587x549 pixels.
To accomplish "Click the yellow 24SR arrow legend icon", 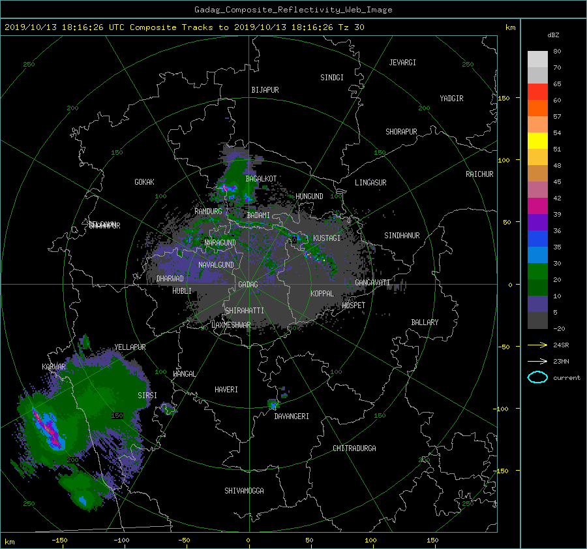I will [x=537, y=345].
